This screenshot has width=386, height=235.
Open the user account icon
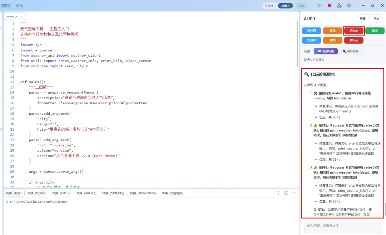pos(339,5)
